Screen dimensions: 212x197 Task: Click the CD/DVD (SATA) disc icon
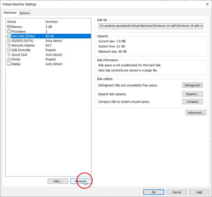pos(9,41)
